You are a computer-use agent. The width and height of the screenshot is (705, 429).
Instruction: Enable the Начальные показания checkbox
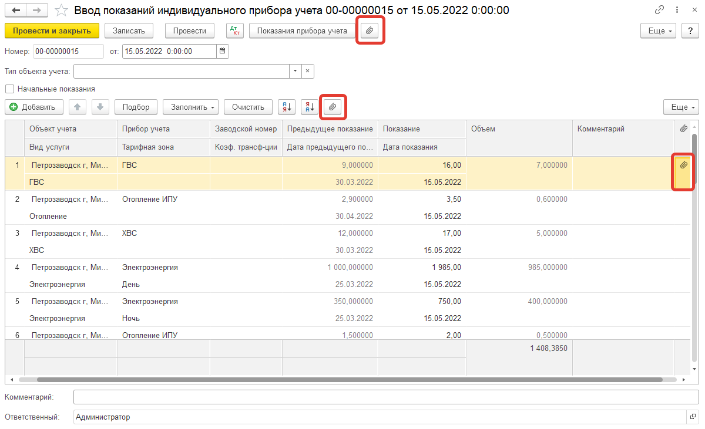(x=9, y=89)
